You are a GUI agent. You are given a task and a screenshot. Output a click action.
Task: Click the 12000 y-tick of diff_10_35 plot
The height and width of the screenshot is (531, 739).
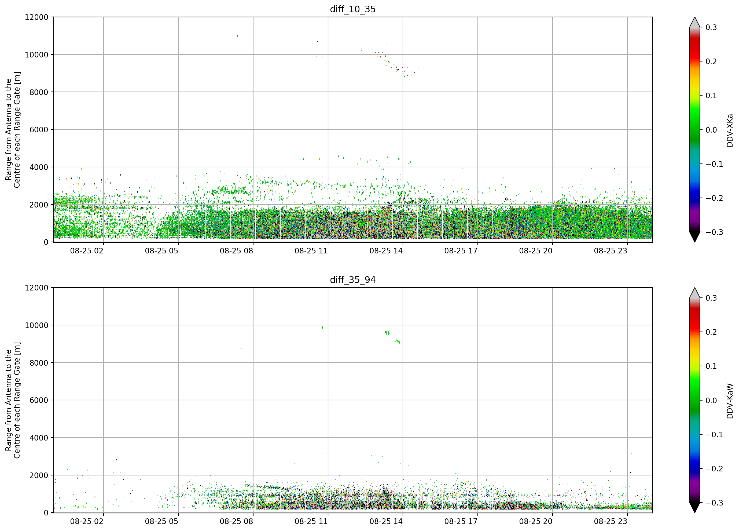(x=36, y=17)
